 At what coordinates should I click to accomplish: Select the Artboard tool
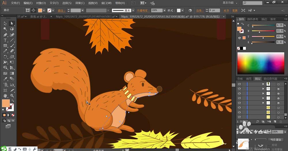click(x=5, y=90)
